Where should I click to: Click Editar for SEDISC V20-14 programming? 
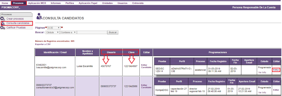pos(276,70)
